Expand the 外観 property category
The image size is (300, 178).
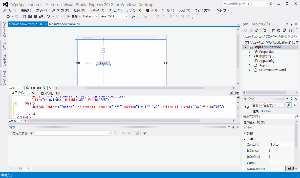(x=245, y=133)
